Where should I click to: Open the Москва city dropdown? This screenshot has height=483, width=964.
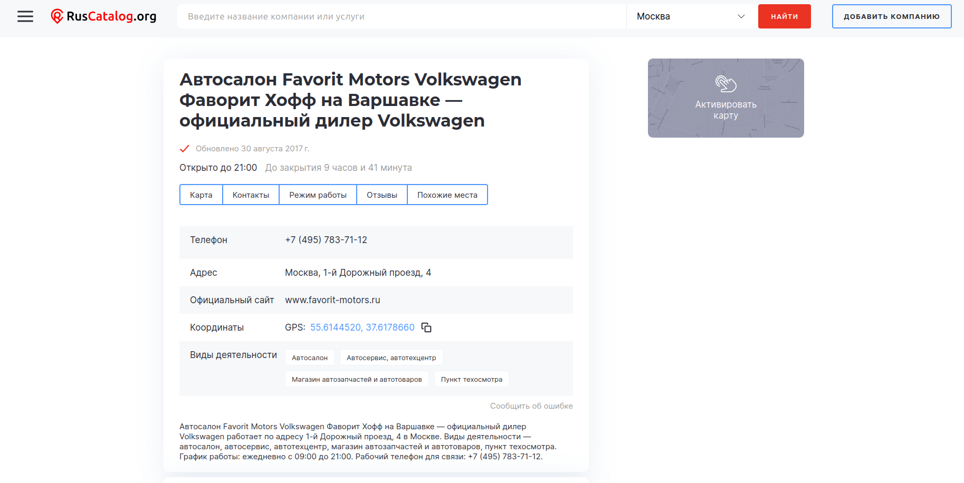(690, 16)
